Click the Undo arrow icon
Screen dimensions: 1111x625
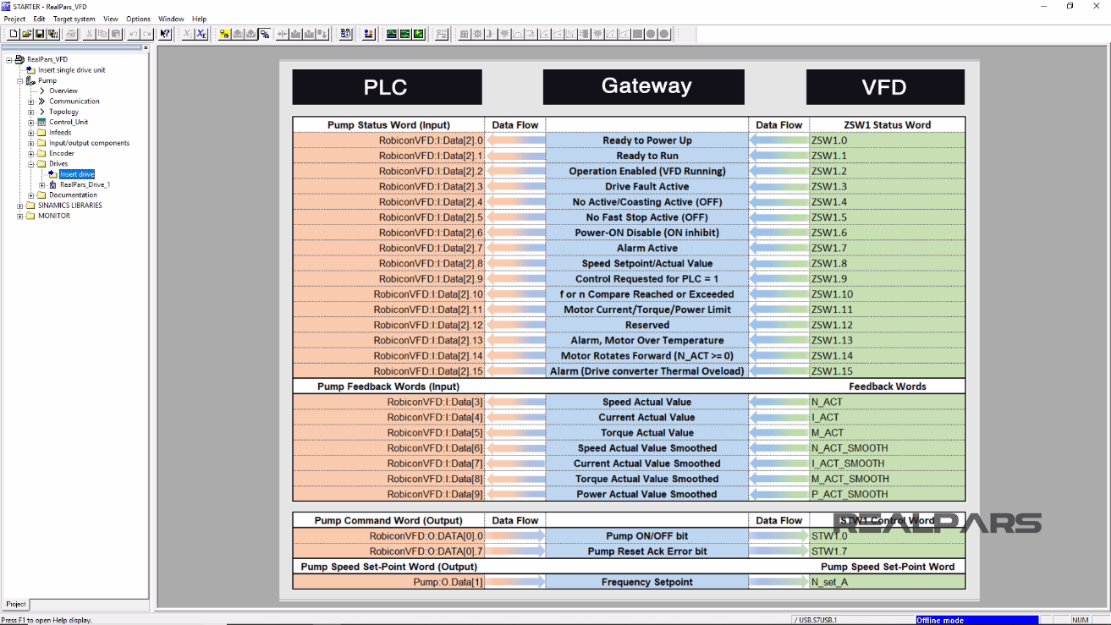tap(134, 34)
